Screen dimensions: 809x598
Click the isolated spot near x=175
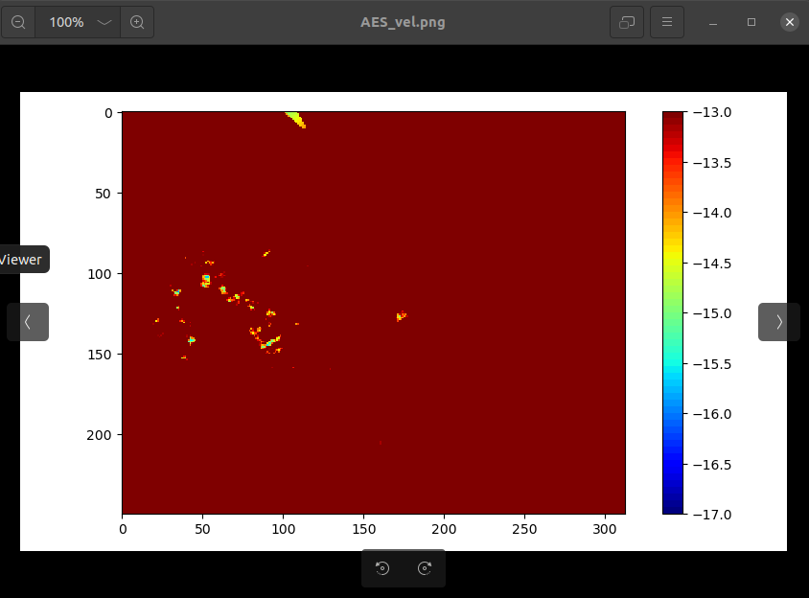(402, 316)
